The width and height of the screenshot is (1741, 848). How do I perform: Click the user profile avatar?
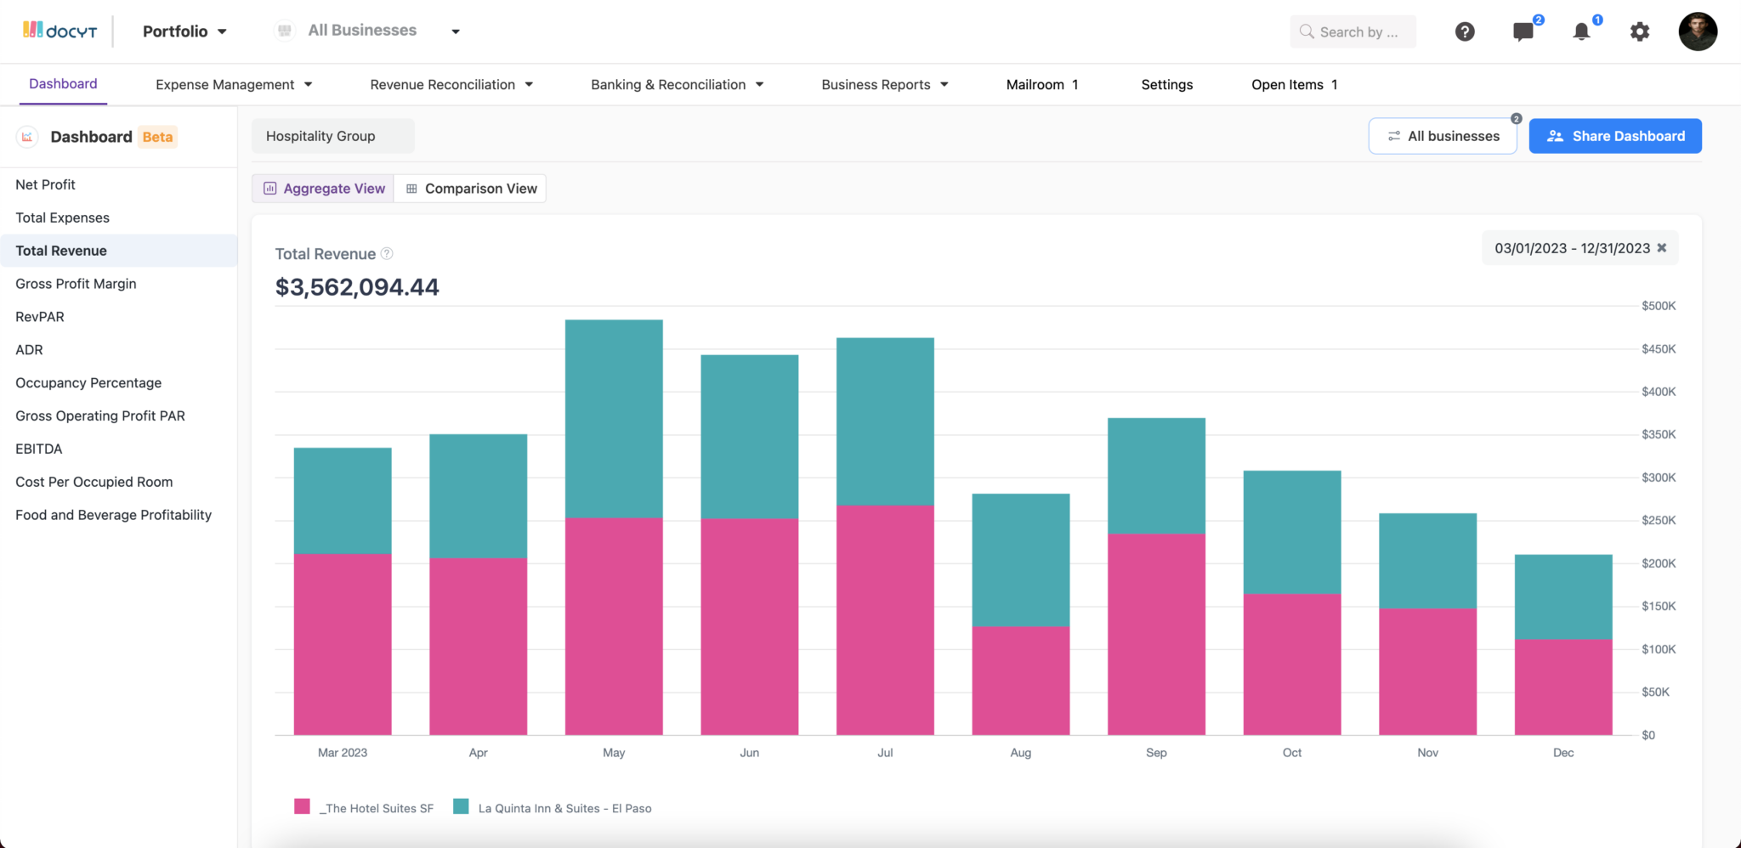1698,31
